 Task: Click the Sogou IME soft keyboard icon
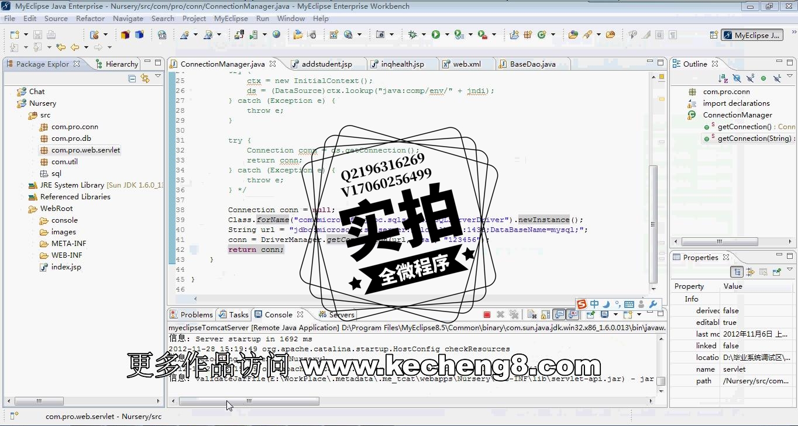click(x=630, y=304)
